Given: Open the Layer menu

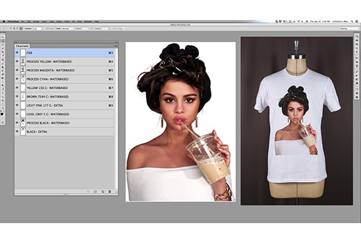Looking at the screenshot, I should tap(44, 21).
